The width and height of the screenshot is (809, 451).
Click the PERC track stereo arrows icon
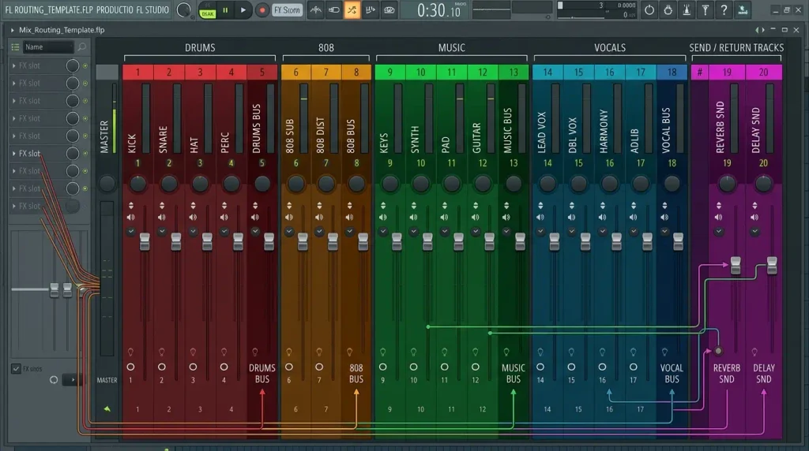tap(224, 205)
